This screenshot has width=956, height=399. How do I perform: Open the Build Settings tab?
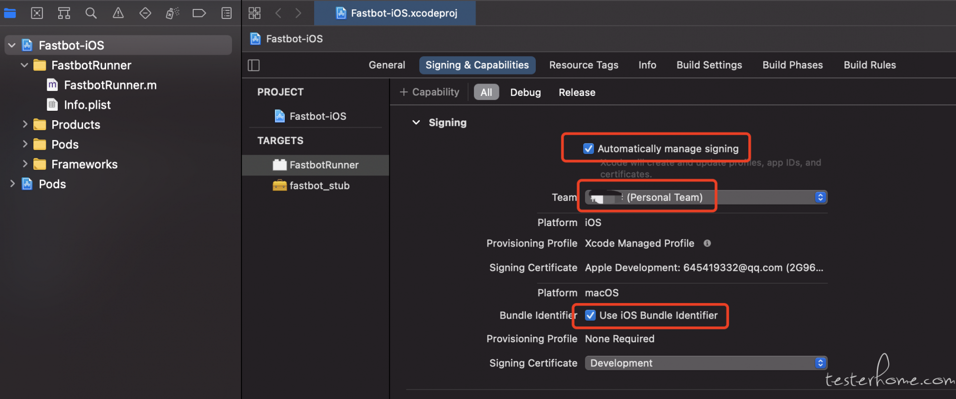709,65
